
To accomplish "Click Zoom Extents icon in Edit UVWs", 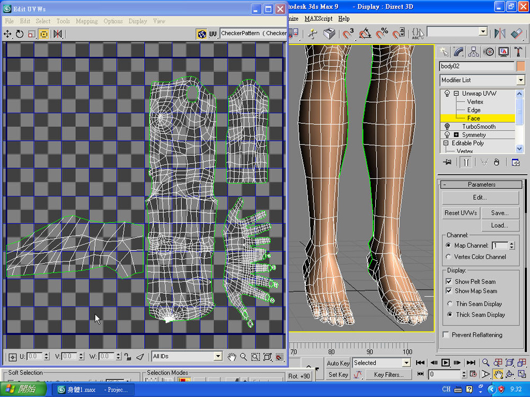I will tap(267, 357).
